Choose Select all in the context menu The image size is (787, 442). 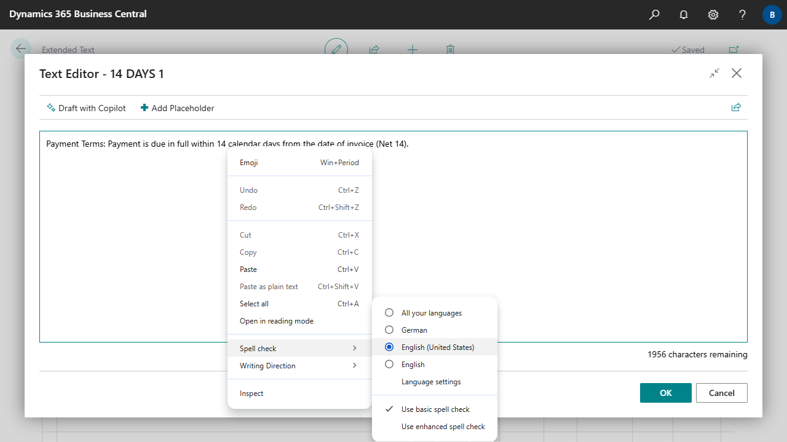299,304
